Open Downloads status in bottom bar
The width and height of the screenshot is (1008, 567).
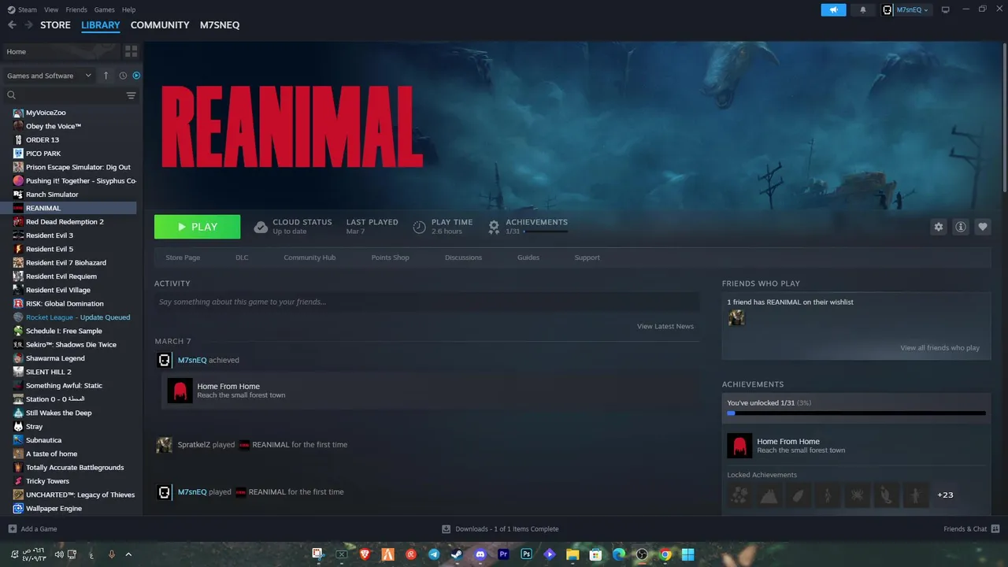point(500,528)
